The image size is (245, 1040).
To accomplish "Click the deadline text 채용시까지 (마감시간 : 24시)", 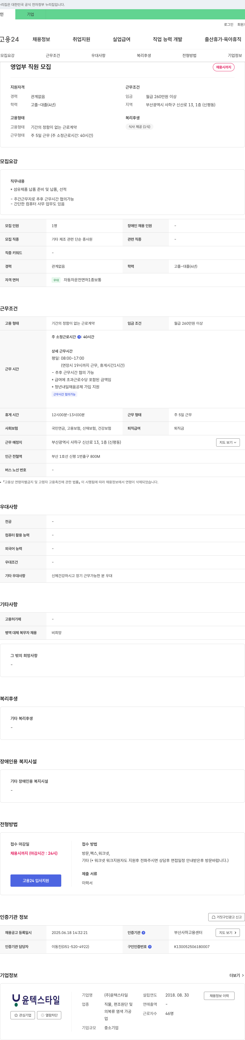I will pos(34,853).
